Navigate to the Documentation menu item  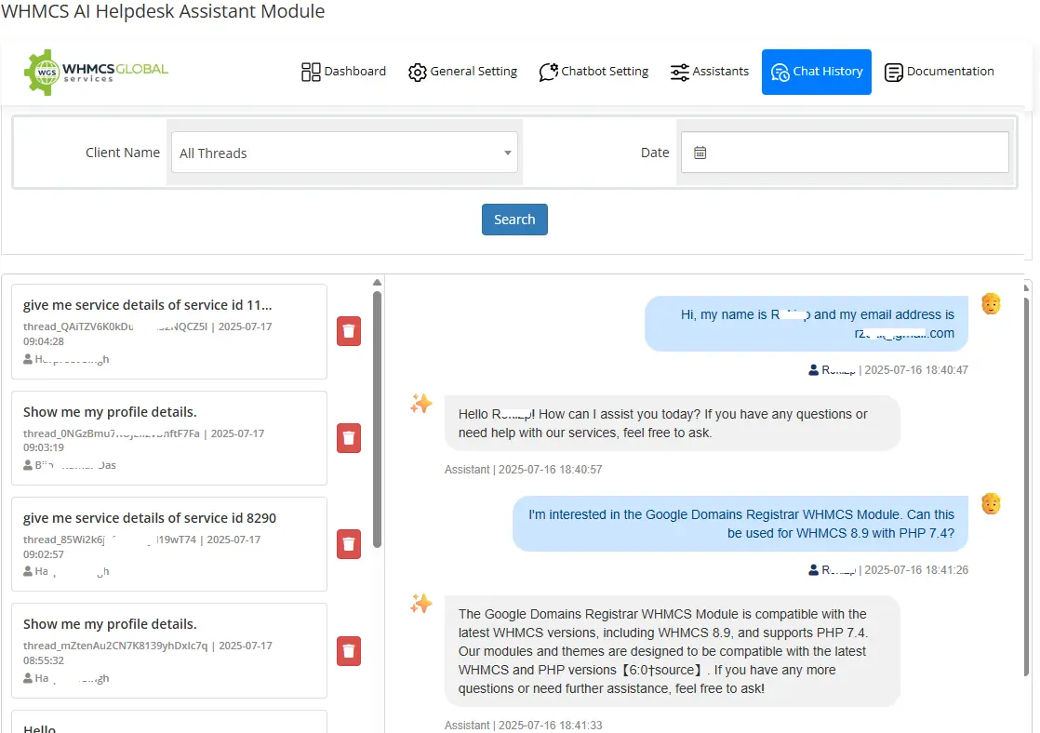pyautogui.click(x=940, y=71)
